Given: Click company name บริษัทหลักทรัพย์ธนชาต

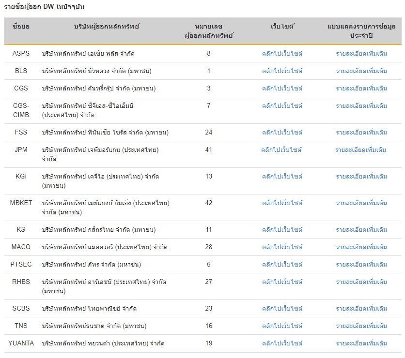Looking at the screenshot, I should pos(94,326).
